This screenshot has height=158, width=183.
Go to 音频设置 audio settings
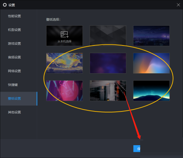click(x=14, y=57)
